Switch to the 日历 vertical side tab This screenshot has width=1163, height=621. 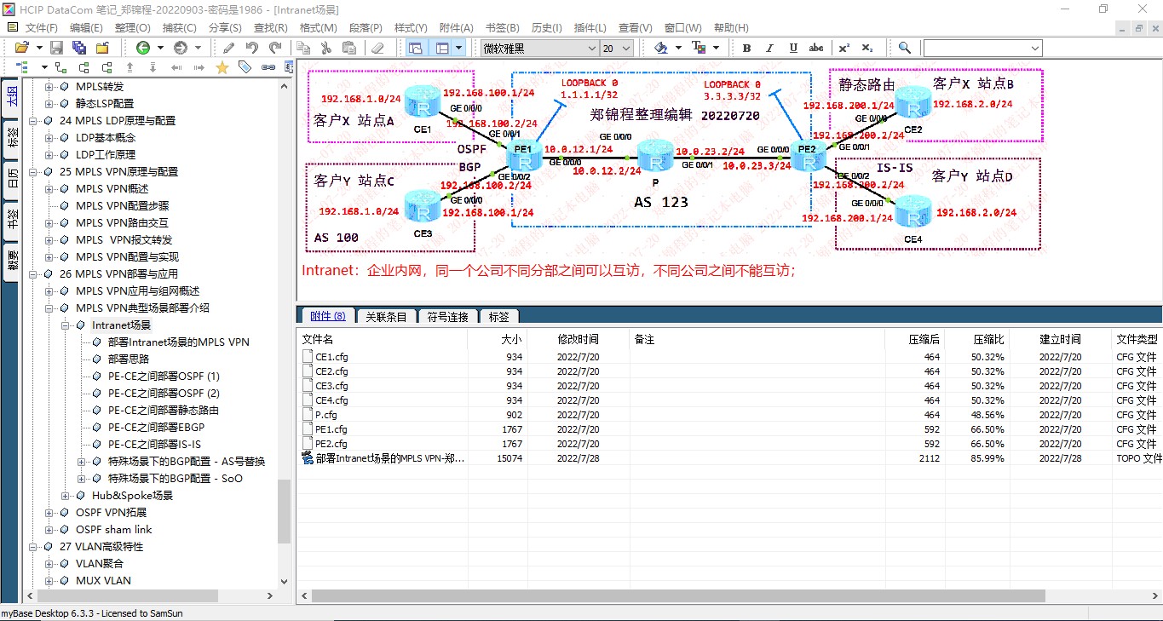pyautogui.click(x=11, y=178)
